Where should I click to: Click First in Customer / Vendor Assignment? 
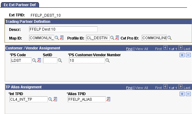tap(159, 49)
